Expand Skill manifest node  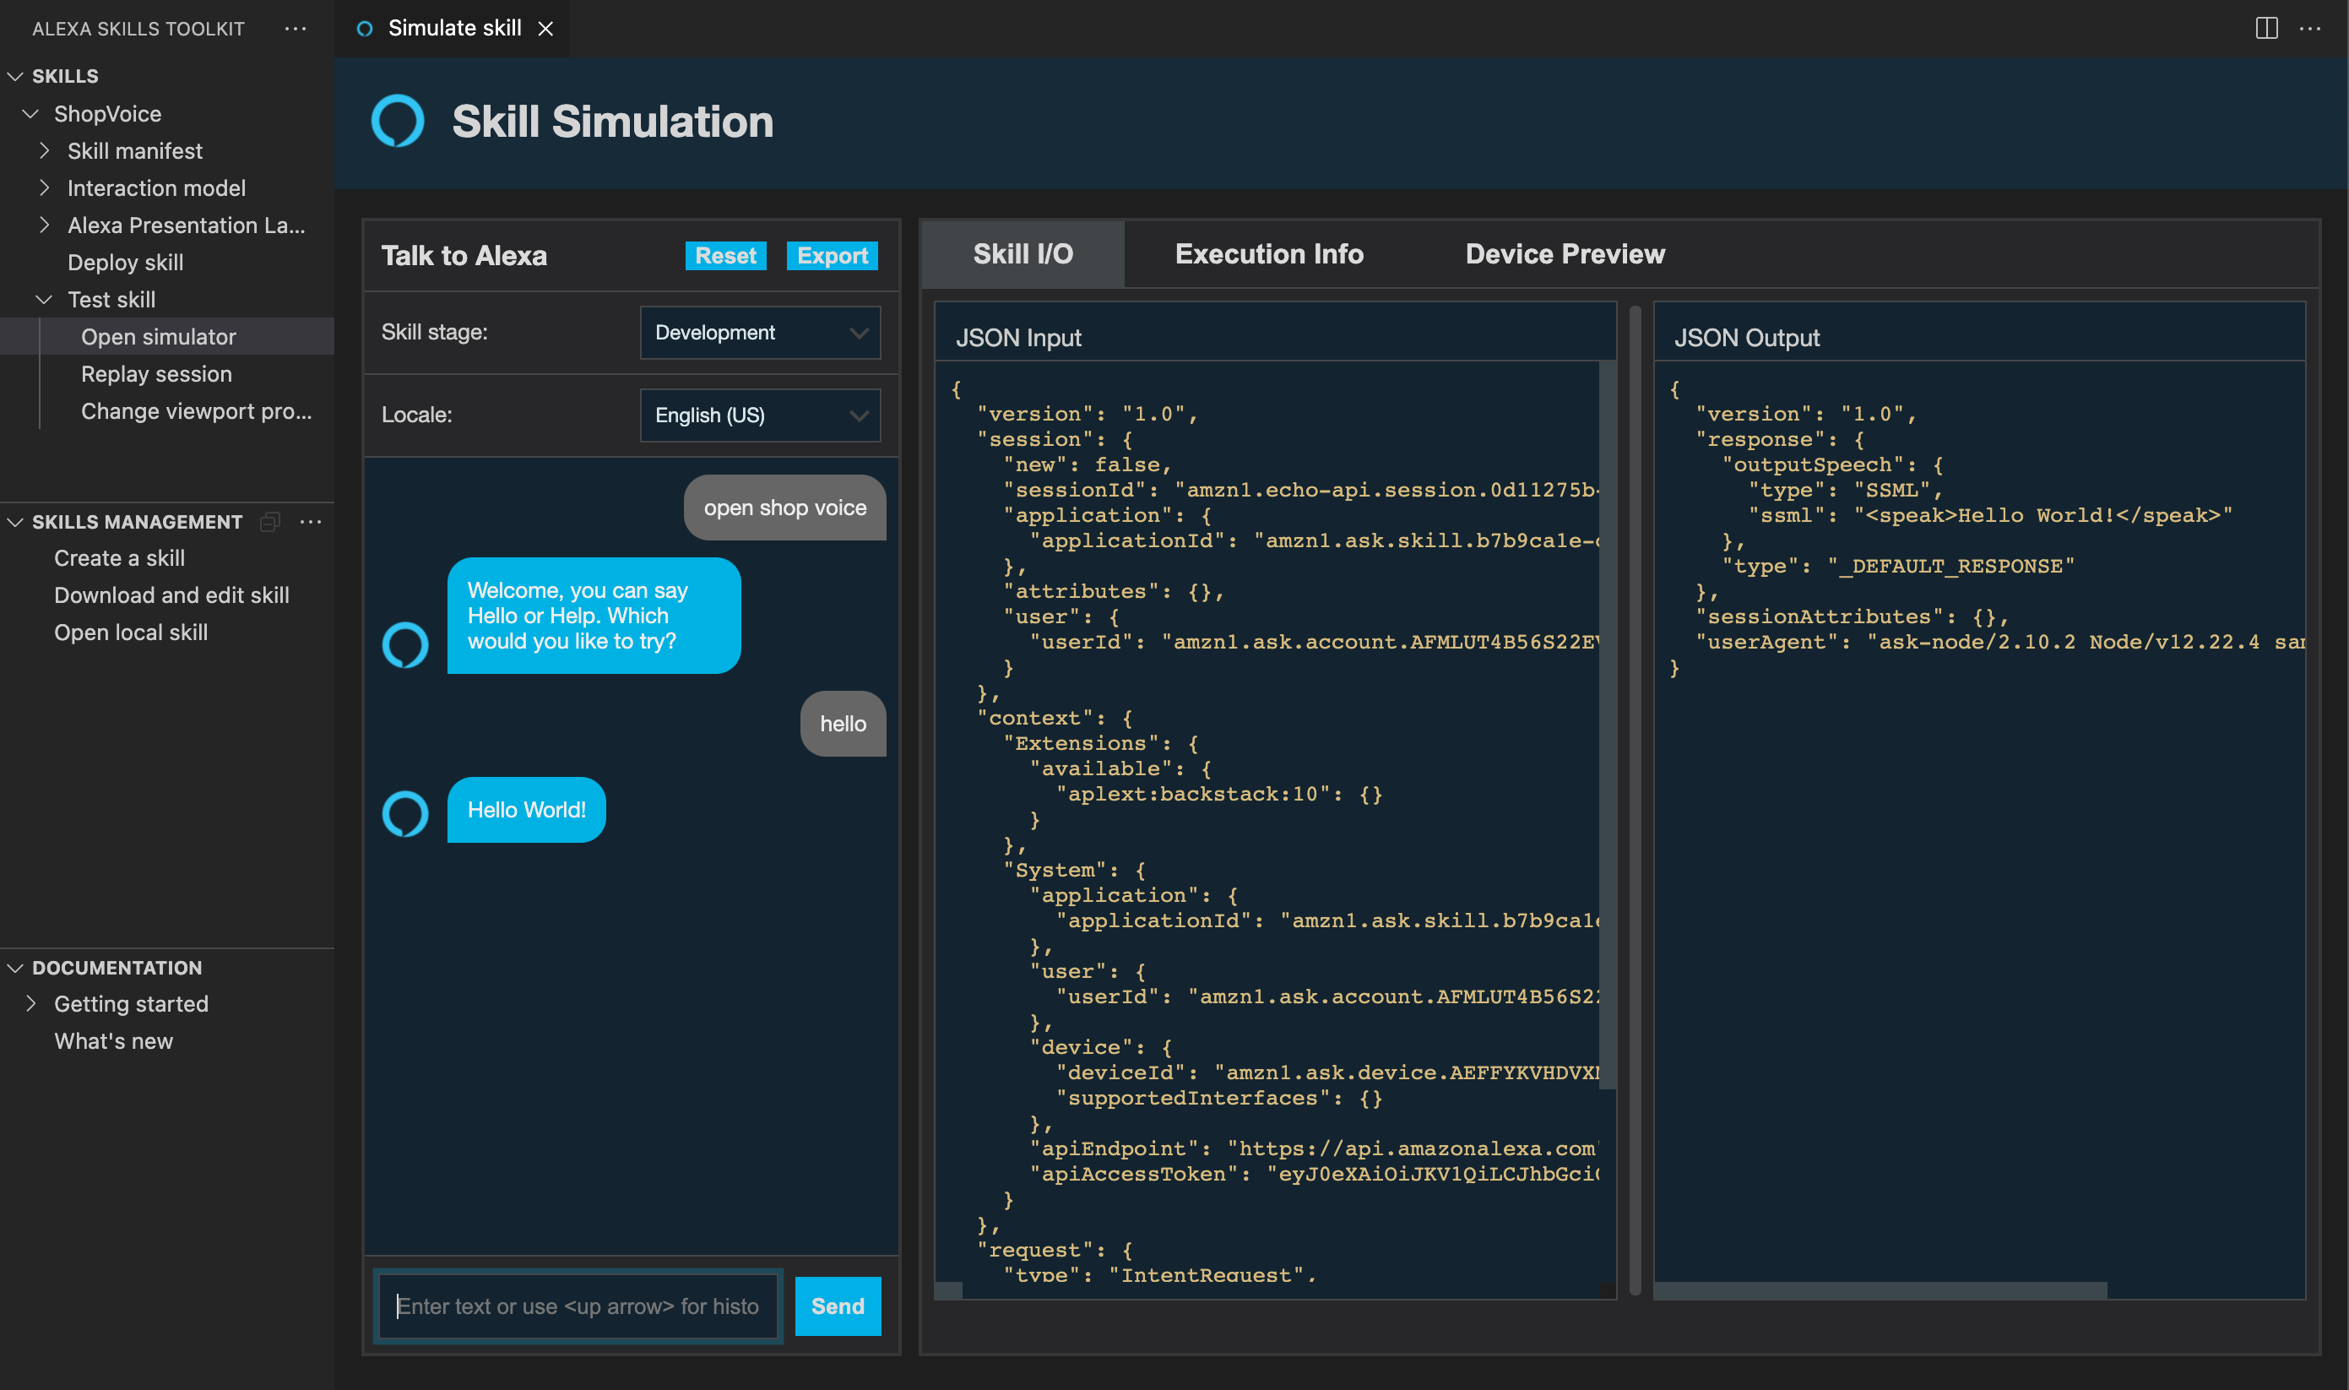[44, 151]
